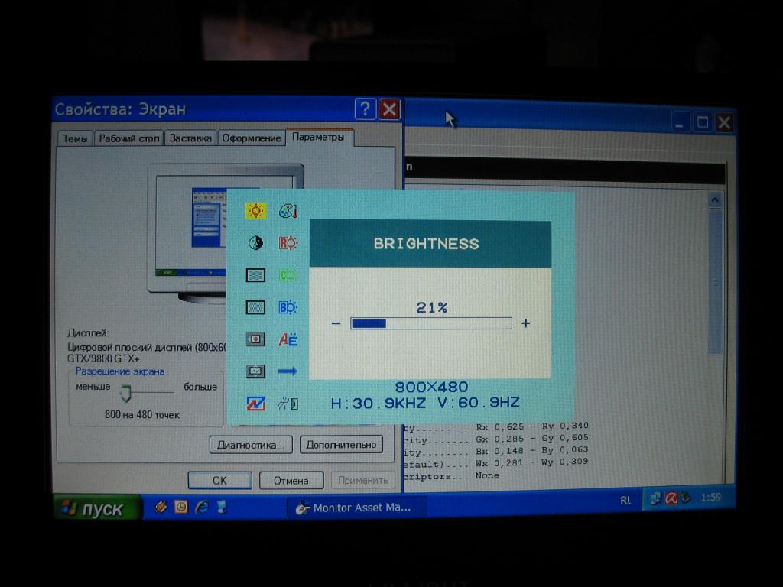This screenshot has height=587, width=783.
Task: Choose the blue gain B icon
Action: [288, 307]
